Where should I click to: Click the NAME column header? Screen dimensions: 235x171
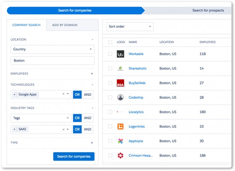(x=133, y=42)
